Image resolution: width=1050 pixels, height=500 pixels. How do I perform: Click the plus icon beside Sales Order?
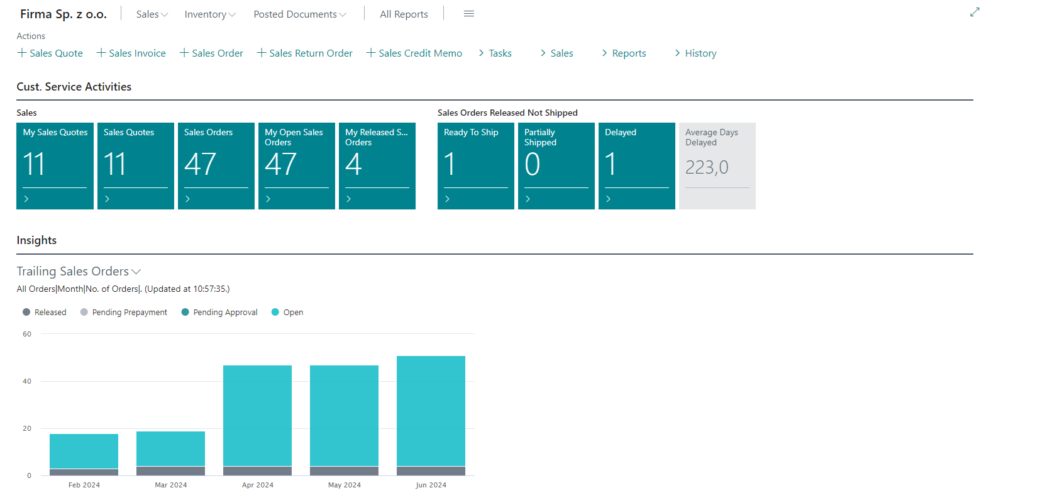click(x=184, y=53)
